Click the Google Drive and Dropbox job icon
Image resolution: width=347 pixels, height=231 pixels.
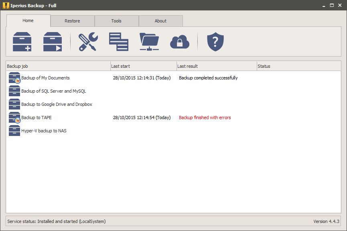tap(14, 104)
